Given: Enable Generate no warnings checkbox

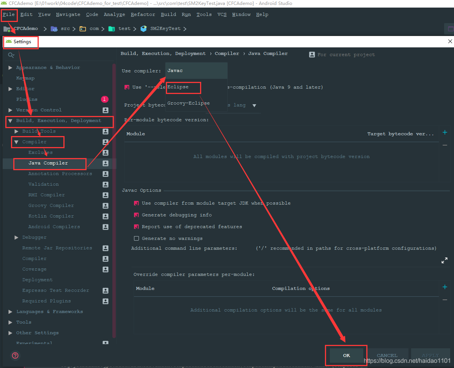Looking at the screenshot, I should 136,238.
